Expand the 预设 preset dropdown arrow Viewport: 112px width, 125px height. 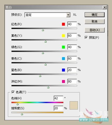tap(68, 15)
